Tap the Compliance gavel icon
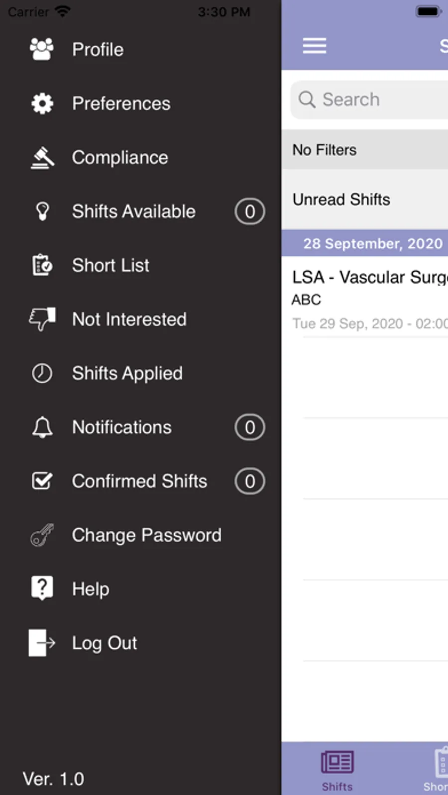 pyautogui.click(x=42, y=158)
